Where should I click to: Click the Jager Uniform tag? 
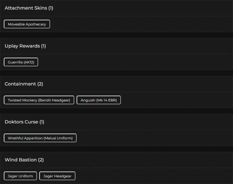[20, 176]
